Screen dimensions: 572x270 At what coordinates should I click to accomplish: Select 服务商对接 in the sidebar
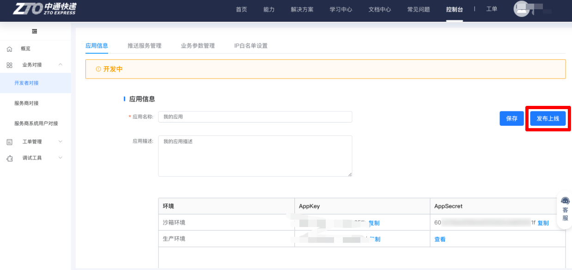click(x=26, y=103)
